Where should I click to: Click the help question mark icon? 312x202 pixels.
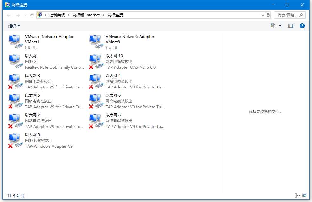(302, 26)
